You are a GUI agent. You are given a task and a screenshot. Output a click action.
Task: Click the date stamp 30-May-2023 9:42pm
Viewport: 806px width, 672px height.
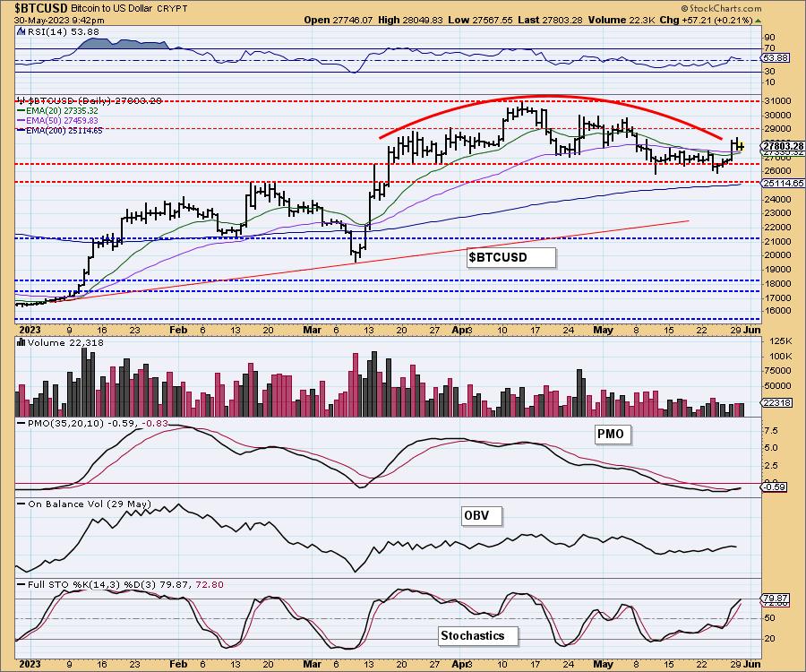click(x=59, y=21)
